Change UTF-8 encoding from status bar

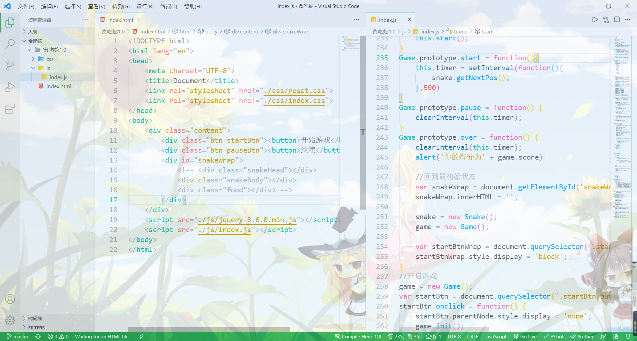click(x=454, y=336)
